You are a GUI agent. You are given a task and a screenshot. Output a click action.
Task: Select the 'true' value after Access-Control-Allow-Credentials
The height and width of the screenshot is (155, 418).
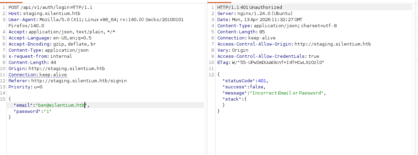click(x=314, y=56)
